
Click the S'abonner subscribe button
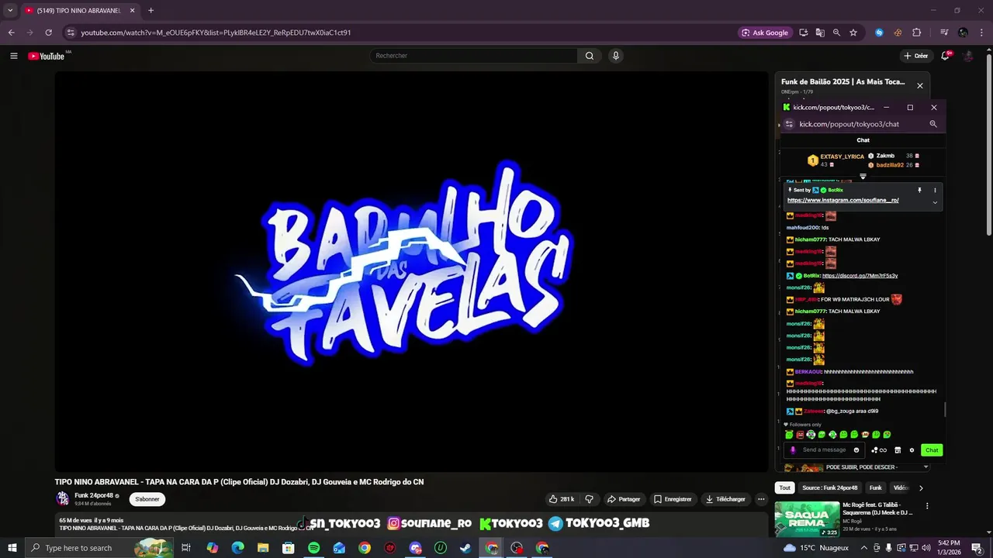click(147, 499)
